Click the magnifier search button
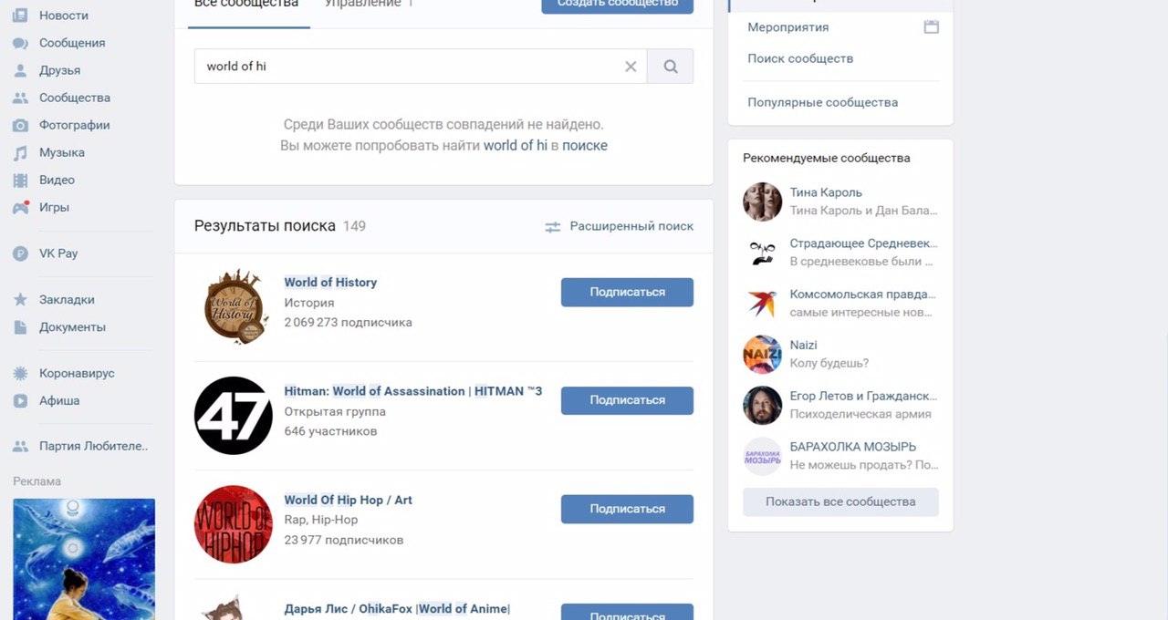The image size is (1168, 620). (x=671, y=67)
